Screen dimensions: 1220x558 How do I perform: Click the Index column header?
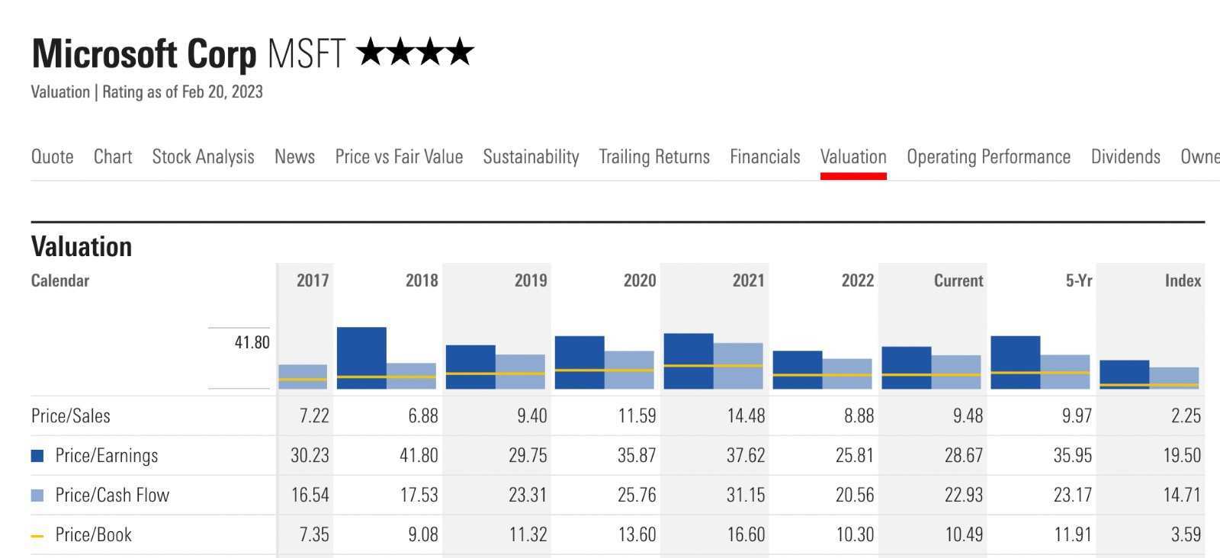[1183, 281]
